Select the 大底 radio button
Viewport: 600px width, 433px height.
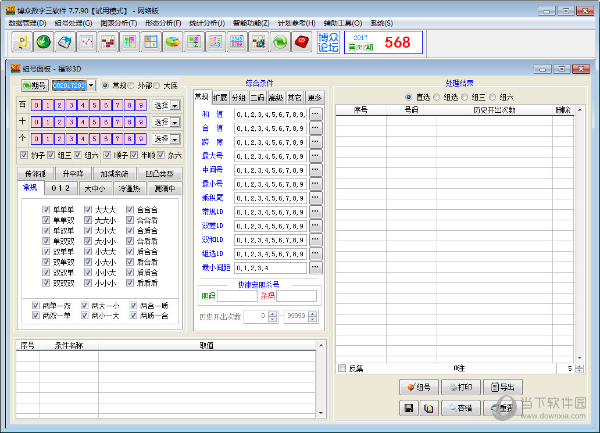click(x=157, y=85)
